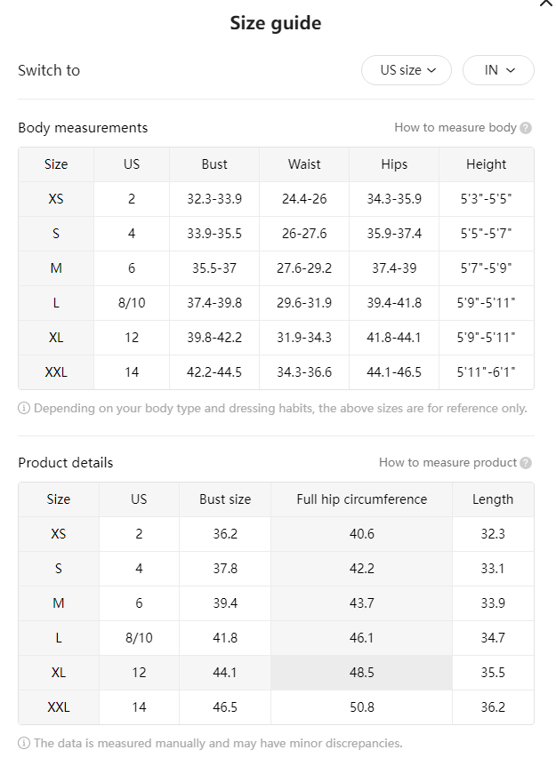Click the Full hip circumference column header

(x=362, y=499)
